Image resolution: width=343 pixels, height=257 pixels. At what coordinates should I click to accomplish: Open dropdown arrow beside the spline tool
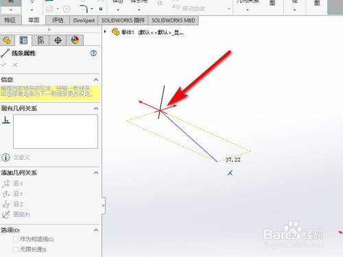tap(58, 9)
